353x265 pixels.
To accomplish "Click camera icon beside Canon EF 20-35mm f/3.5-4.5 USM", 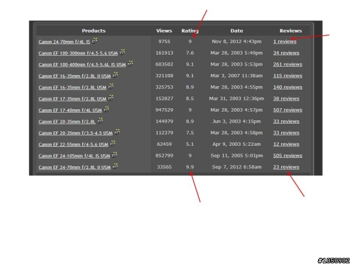I will (117, 132).
